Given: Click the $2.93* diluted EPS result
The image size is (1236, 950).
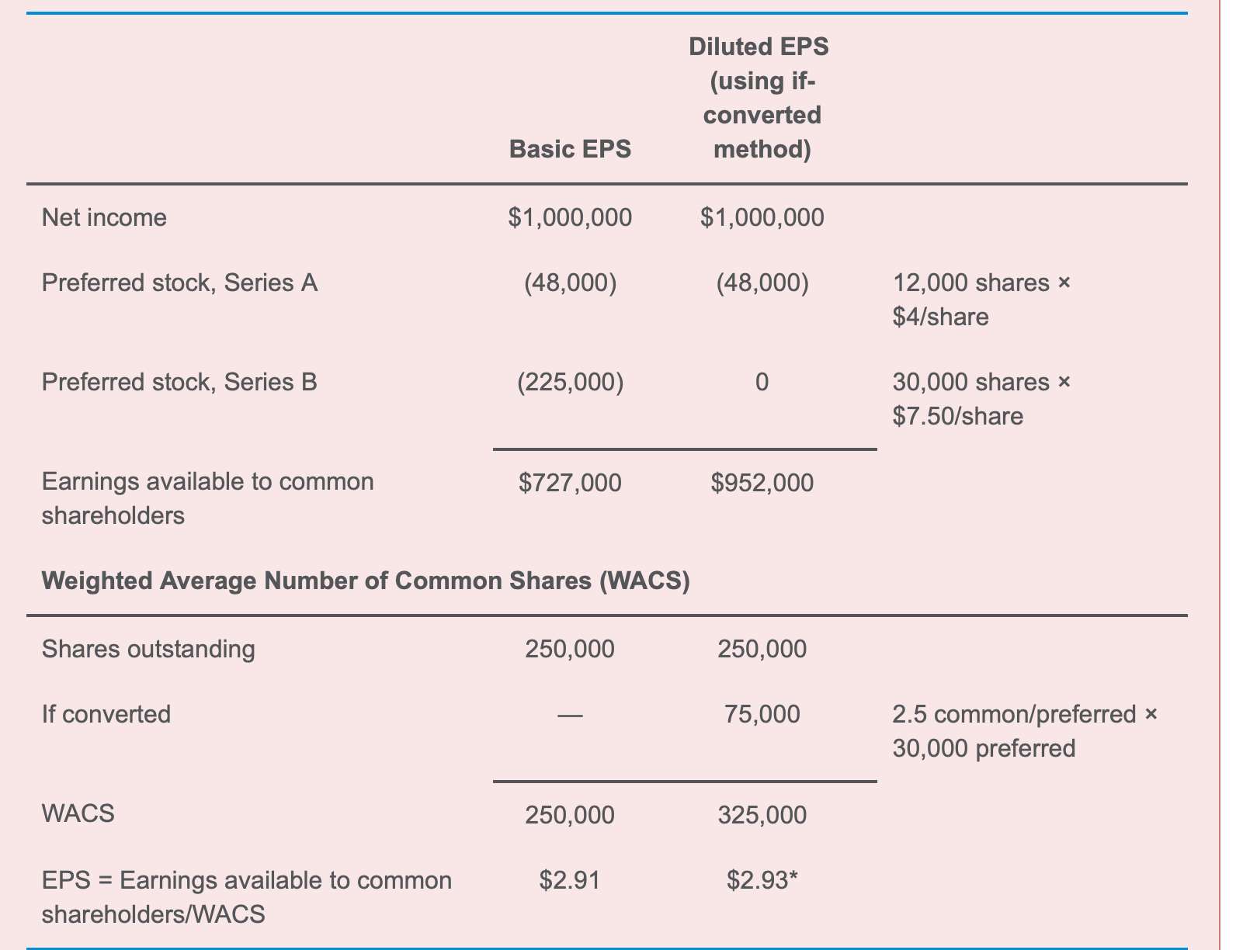Looking at the screenshot, I should (x=762, y=880).
